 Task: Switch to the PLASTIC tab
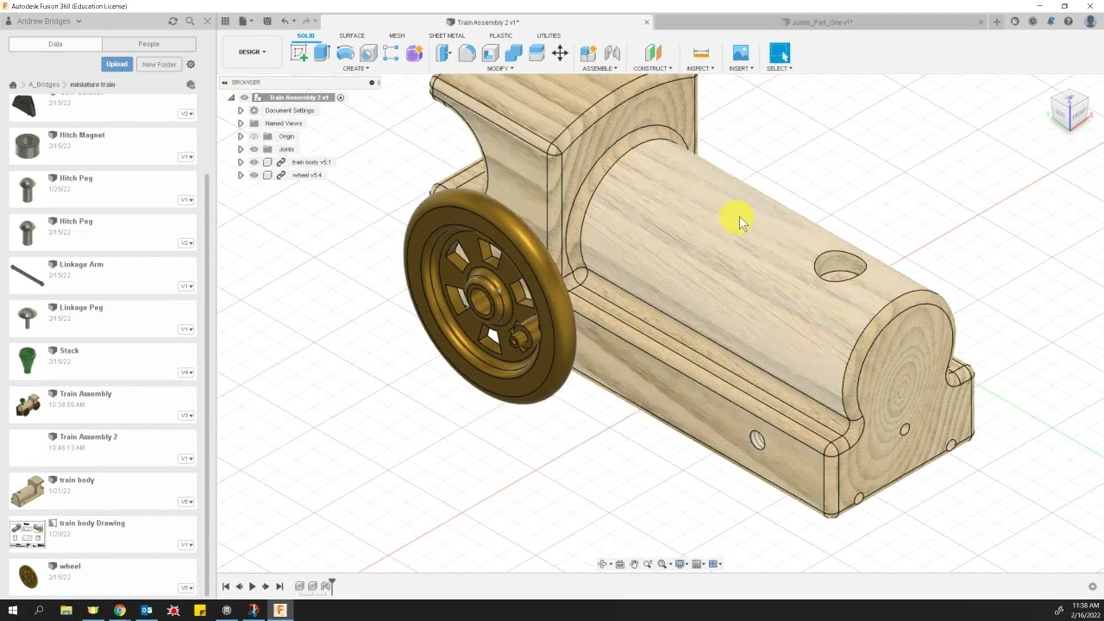(501, 35)
